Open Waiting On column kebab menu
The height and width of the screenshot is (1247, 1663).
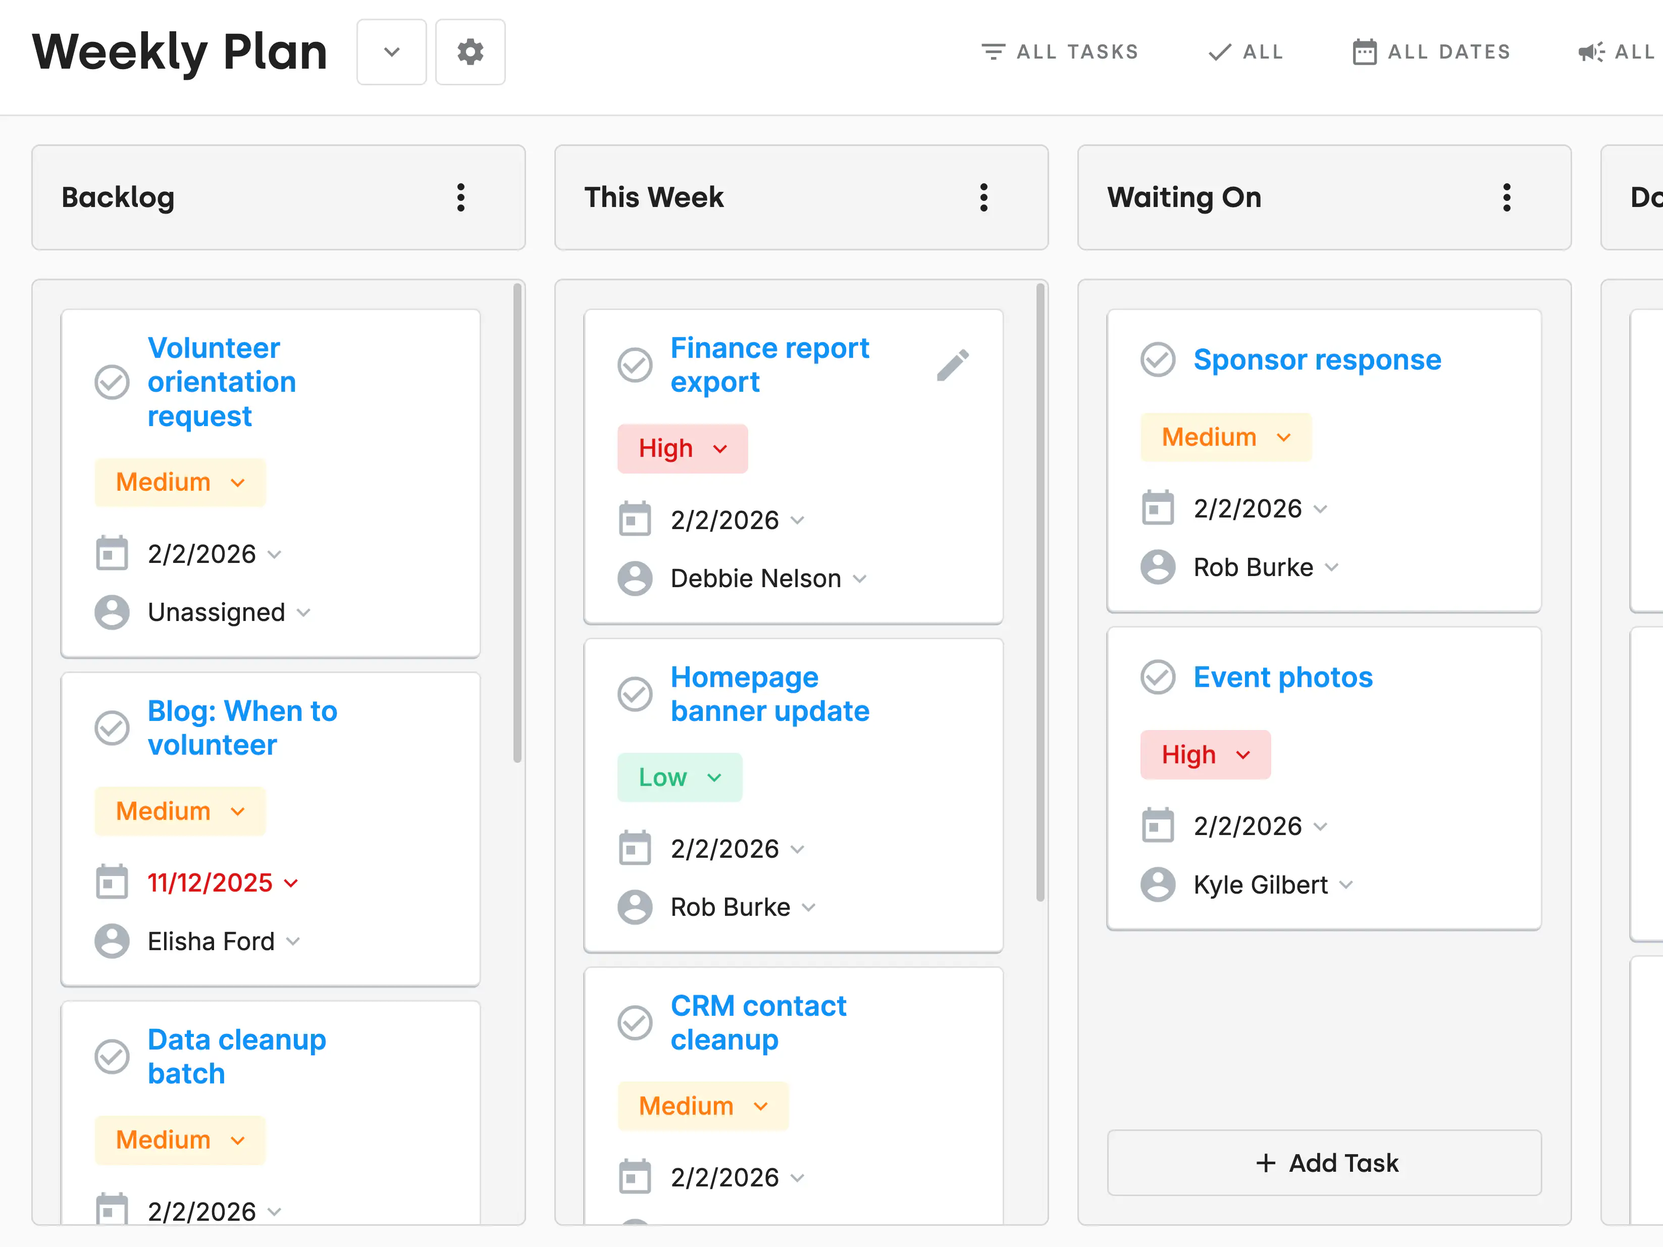tap(1506, 198)
